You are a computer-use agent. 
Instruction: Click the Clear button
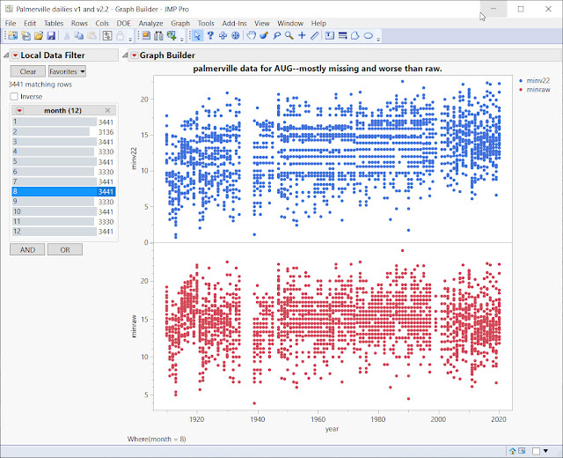28,71
